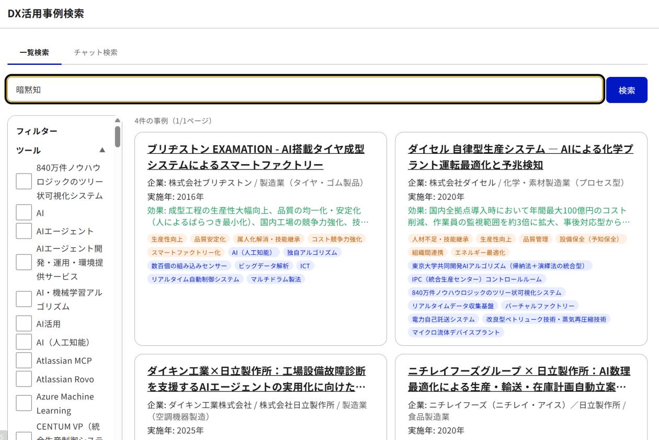659x440 pixels.
Task: Click the コスト競争力強化 tag
Action: point(337,239)
